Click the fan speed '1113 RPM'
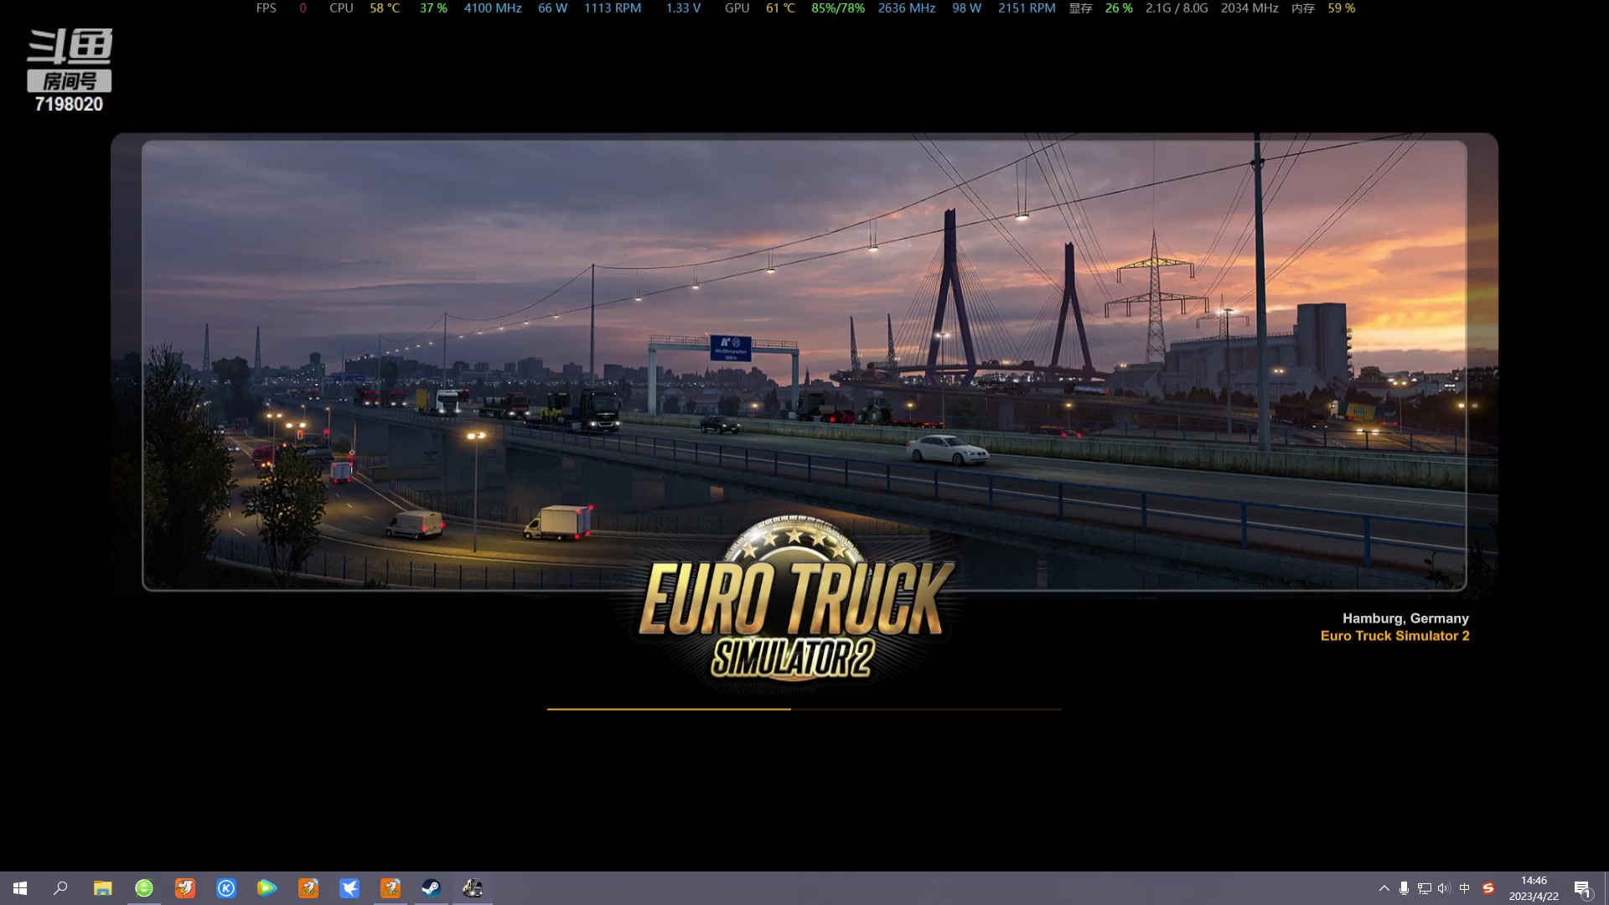This screenshot has width=1609, height=905. pyautogui.click(x=613, y=8)
